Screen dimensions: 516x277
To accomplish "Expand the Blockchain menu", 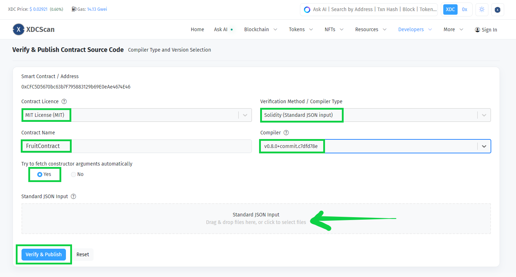I will pyautogui.click(x=261, y=29).
